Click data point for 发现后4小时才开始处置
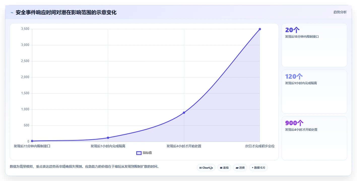 (x=184, y=113)
